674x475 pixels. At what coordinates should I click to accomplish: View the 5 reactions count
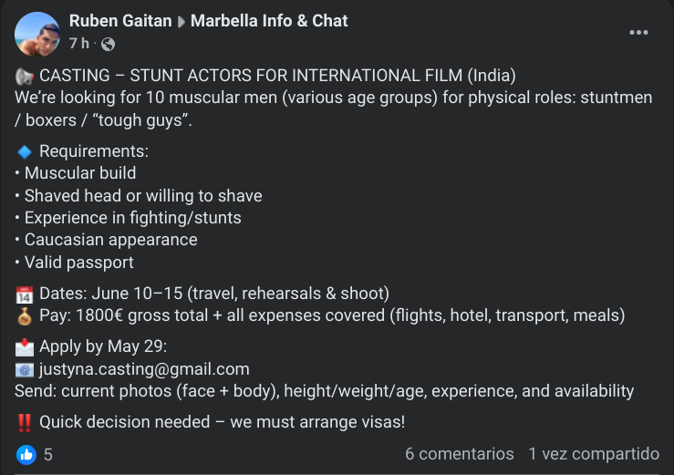click(x=48, y=455)
